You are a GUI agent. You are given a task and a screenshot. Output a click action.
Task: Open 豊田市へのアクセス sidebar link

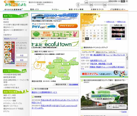(x=11, y=106)
